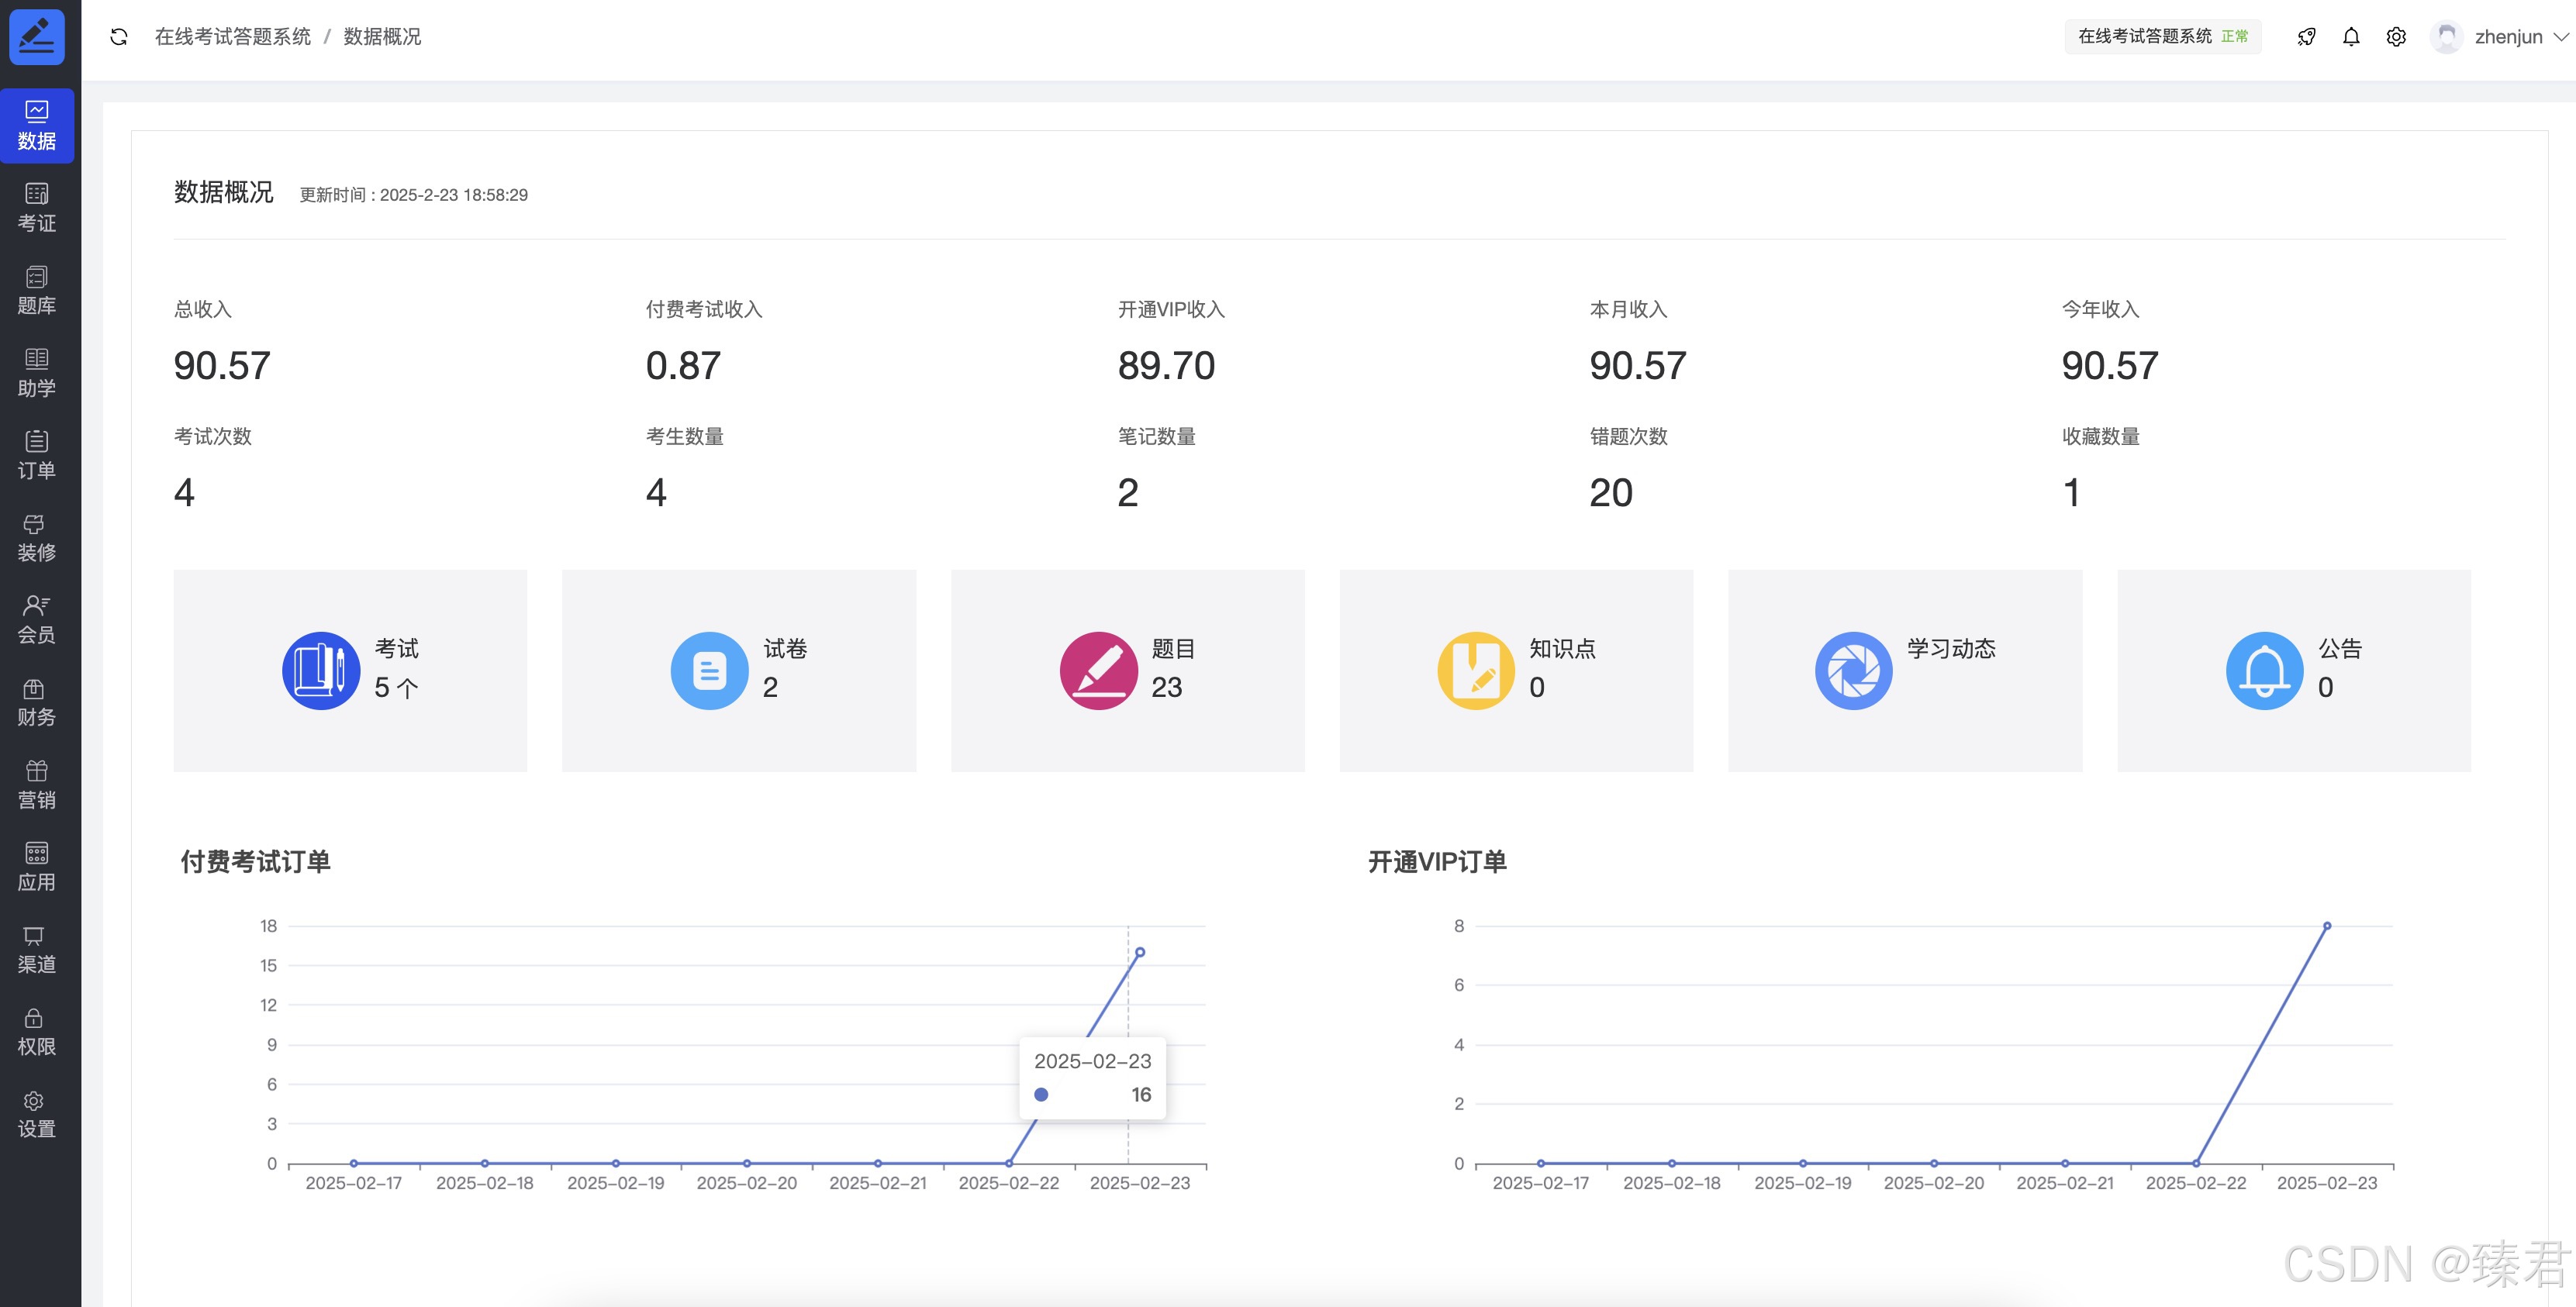The image size is (2576, 1307).
Task: Click the yellow 知识点 bookmark icon
Action: [x=1476, y=670]
